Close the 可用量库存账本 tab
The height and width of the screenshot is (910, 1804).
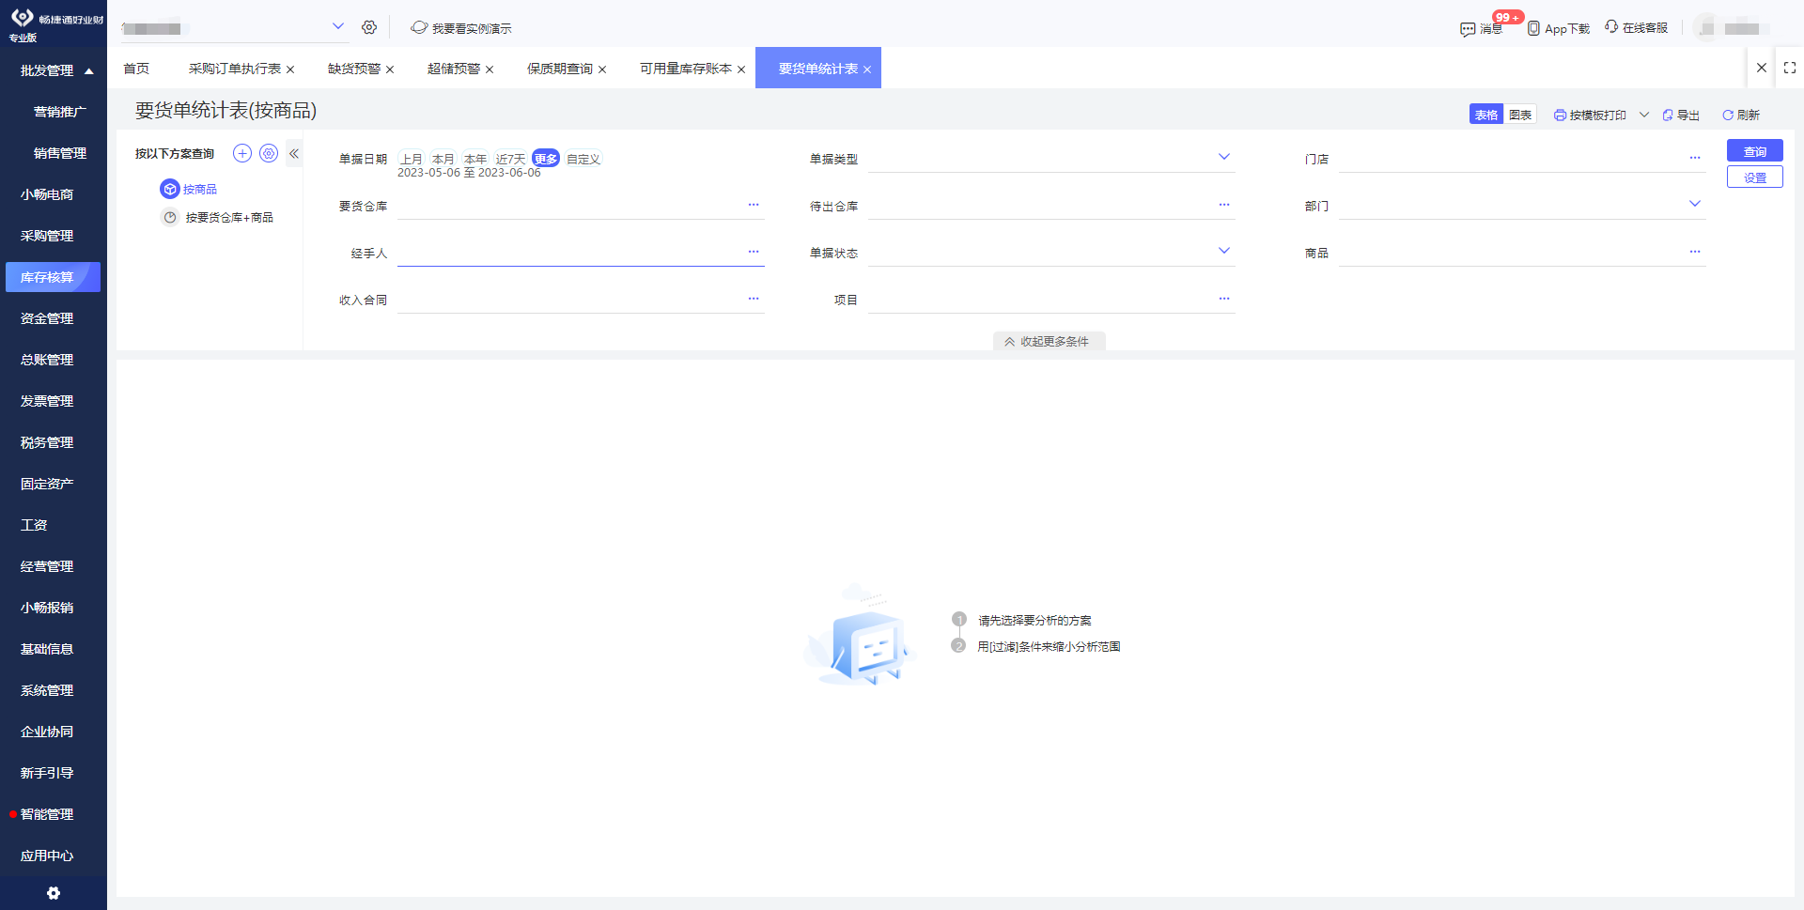(741, 69)
